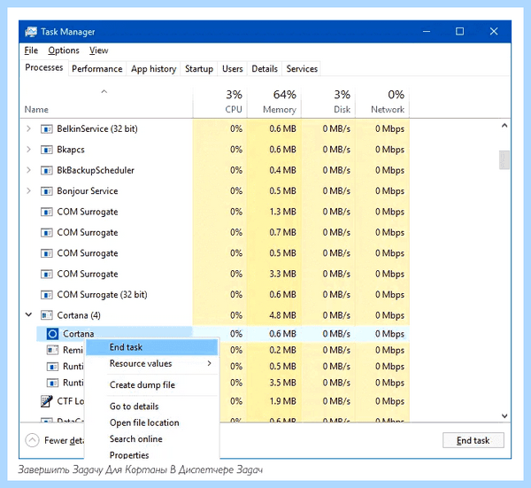Click the COM Surrogate 0.7 MB row icon
Viewport: 531px width, 488px height.
pos(46,233)
